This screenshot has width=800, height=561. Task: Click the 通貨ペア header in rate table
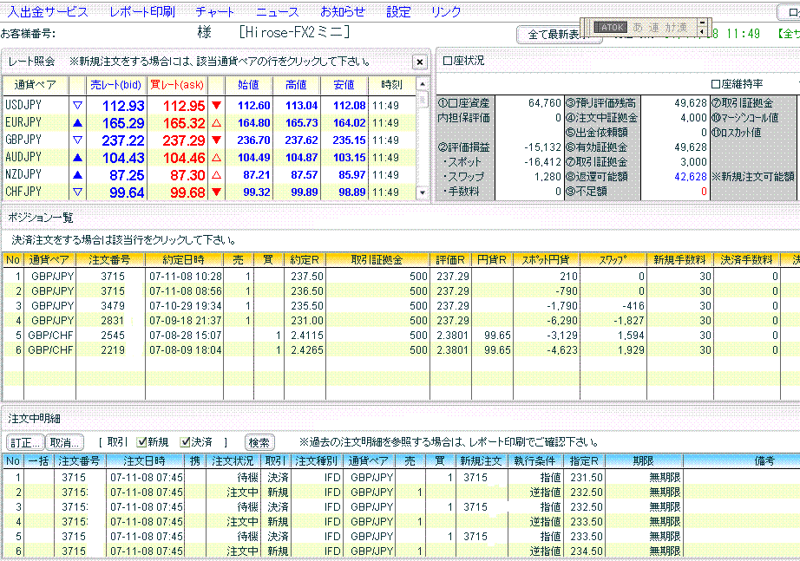(36, 85)
